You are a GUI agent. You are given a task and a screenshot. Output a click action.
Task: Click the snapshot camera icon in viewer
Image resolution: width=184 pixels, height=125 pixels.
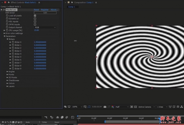tap(105, 107)
